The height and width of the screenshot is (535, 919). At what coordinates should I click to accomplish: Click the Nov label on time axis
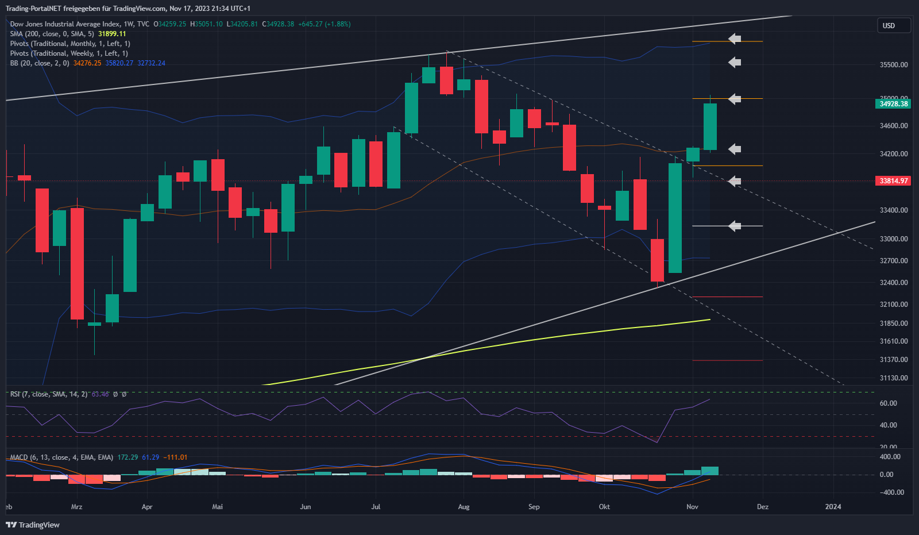coord(692,507)
